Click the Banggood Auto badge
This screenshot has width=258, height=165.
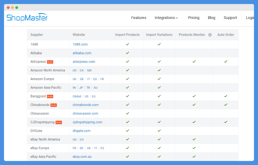(x=50, y=96)
